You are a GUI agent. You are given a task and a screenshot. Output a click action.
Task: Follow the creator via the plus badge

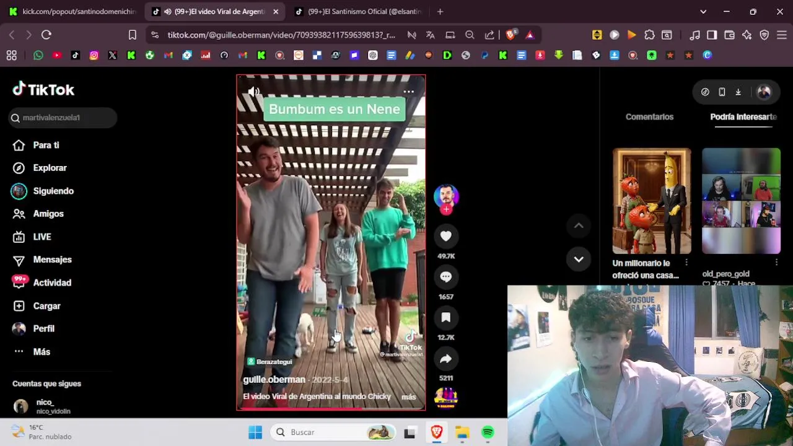click(446, 209)
